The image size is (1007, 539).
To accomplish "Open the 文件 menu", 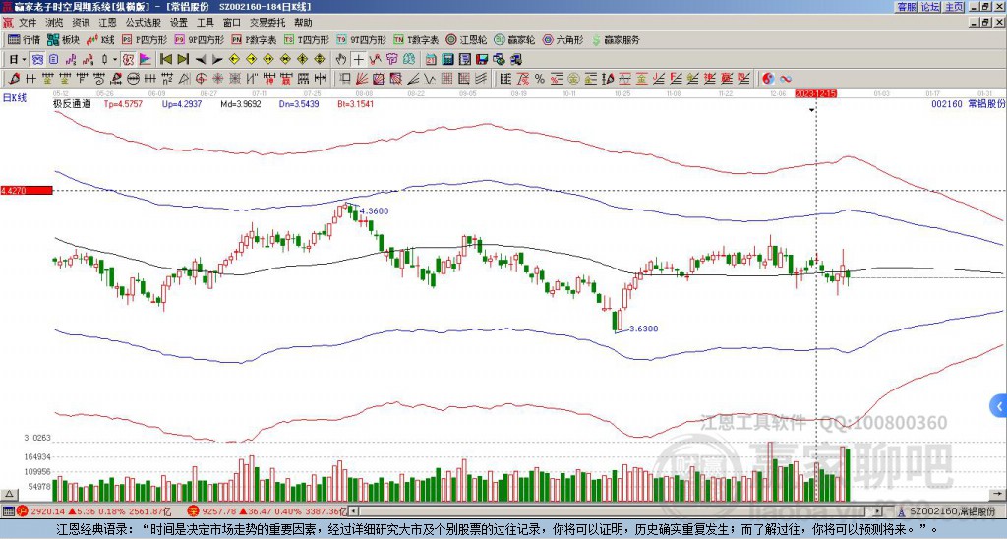I will click(28, 23).
